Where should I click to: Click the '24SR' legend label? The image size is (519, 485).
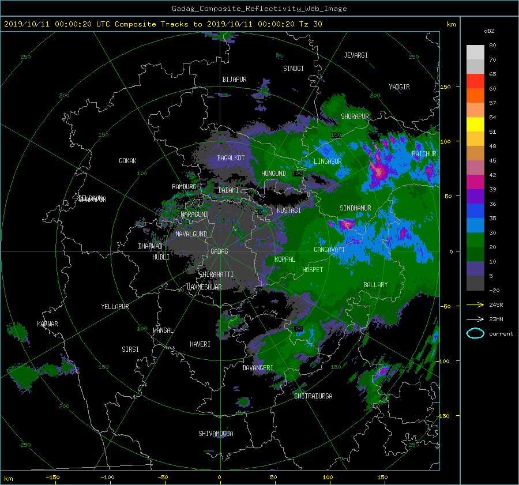pyautogui.click(x=496, y=304)
